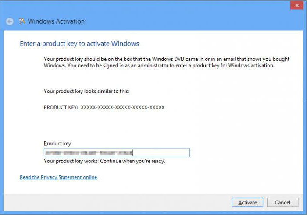Click the 'PRODUCT KEY:' example label

click(x=61, y=107)
